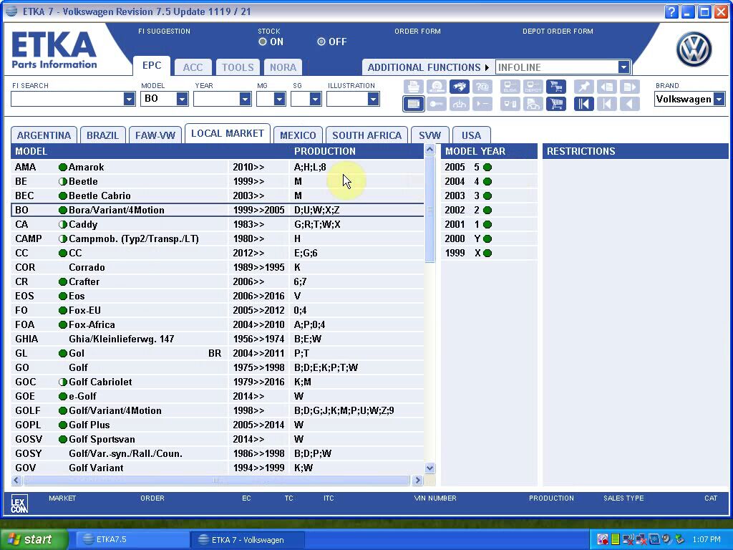Select the EPC tab

point(152,65)
